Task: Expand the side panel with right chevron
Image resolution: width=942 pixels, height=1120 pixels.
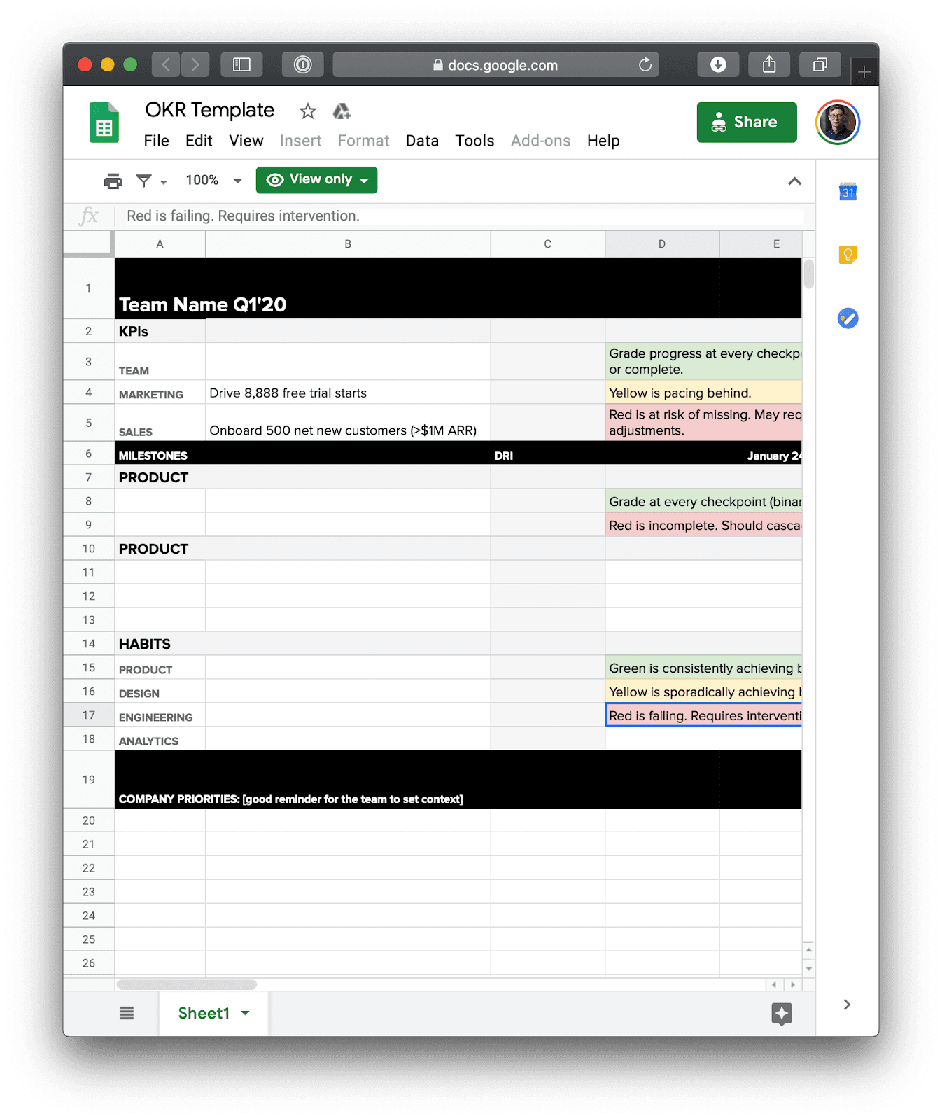Action: click(847, 1004)
